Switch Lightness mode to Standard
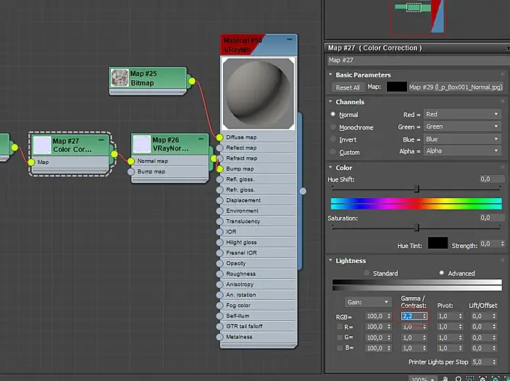Image resolution: width=510 pixels, height=381 pixels. (x=367, y=273)
